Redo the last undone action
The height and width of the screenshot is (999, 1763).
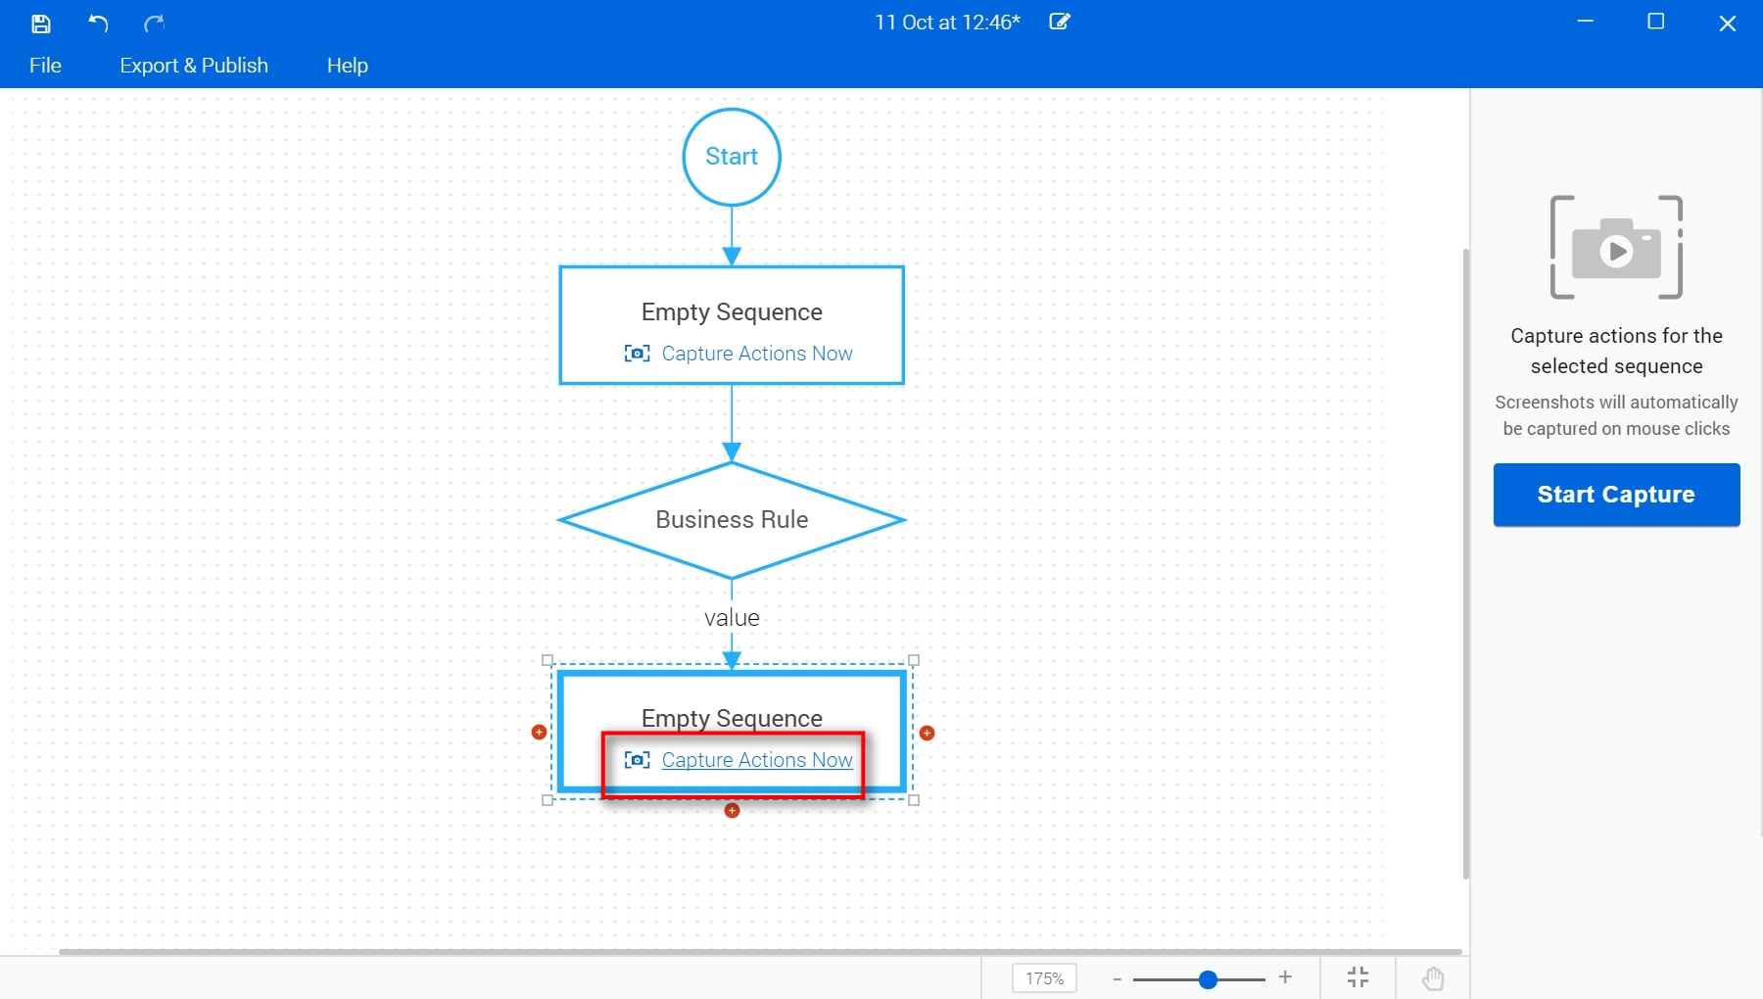(x=154, y=23)
